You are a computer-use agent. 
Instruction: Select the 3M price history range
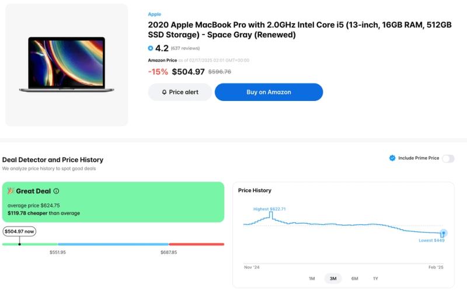click(x=333, y=278)
